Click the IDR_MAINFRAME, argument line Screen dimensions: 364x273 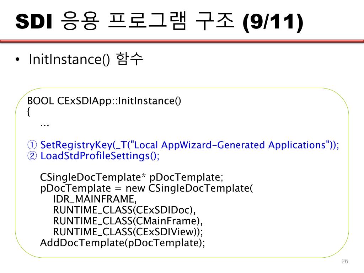(95, 199)
